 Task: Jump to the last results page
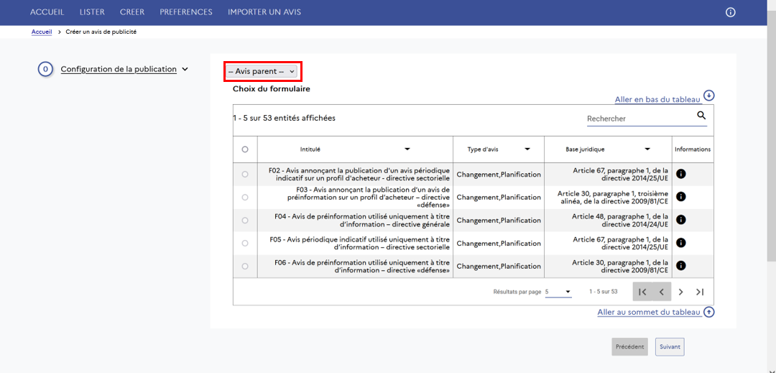click(x=699, y=292)
